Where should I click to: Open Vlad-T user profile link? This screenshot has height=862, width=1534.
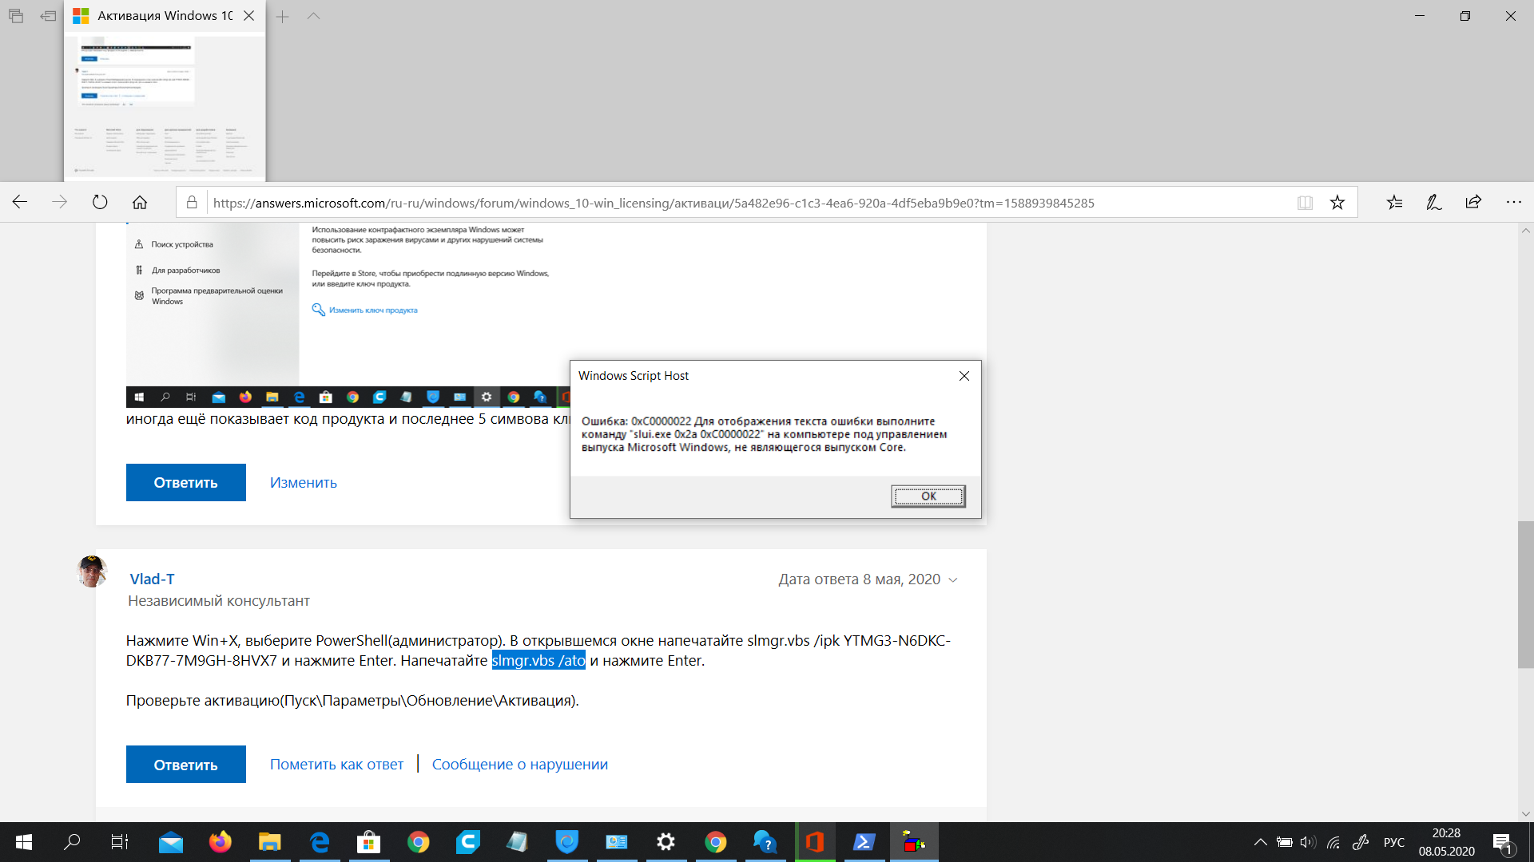click(x=152, y=579)
